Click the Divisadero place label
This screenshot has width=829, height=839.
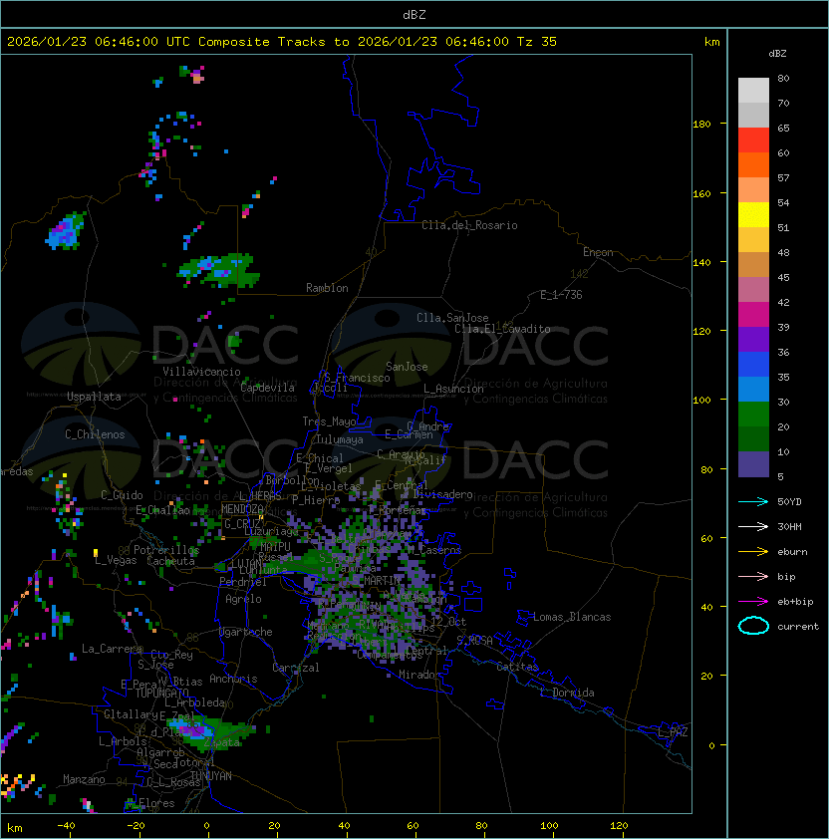pyautogui.click(x=443, y=494)
